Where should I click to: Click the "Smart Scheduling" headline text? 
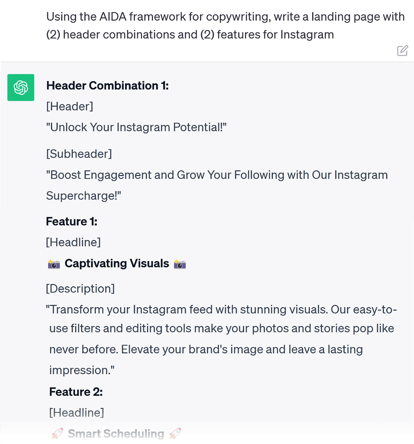click(x=116, y=433)
